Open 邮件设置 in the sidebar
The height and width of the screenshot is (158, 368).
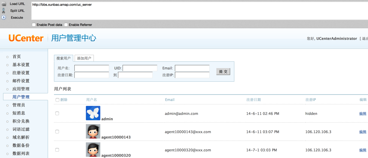(21, 81)
